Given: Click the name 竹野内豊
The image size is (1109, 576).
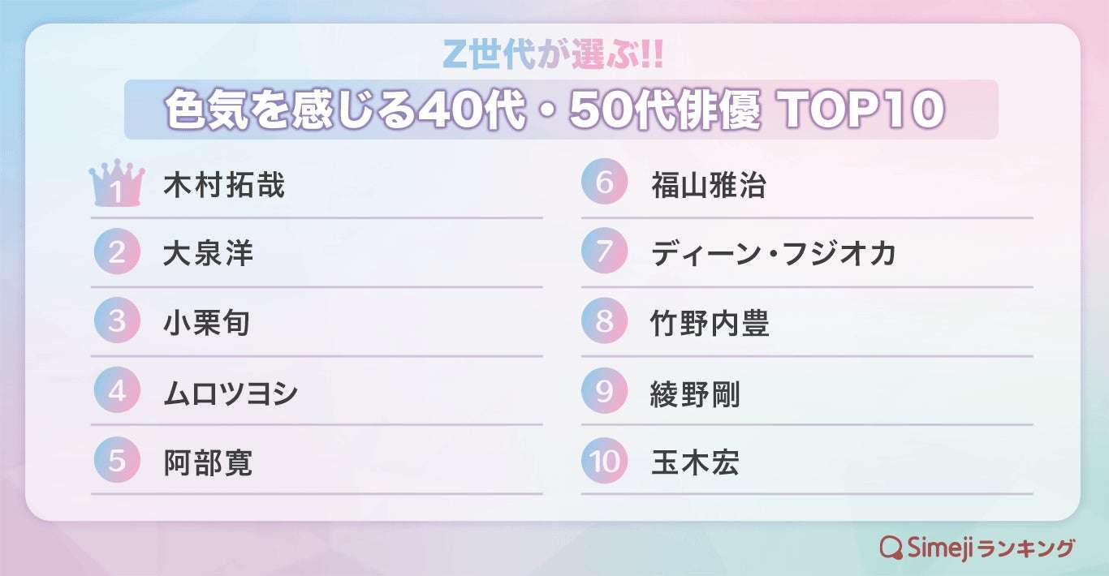Looking at the screenshot, I should pyautogui.click(x=710, y=323).
